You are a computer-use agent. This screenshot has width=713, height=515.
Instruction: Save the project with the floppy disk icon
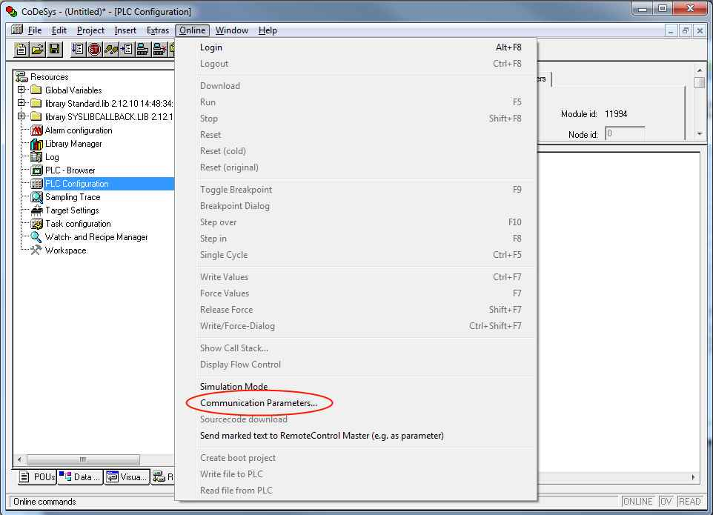(x=55, y=49)
